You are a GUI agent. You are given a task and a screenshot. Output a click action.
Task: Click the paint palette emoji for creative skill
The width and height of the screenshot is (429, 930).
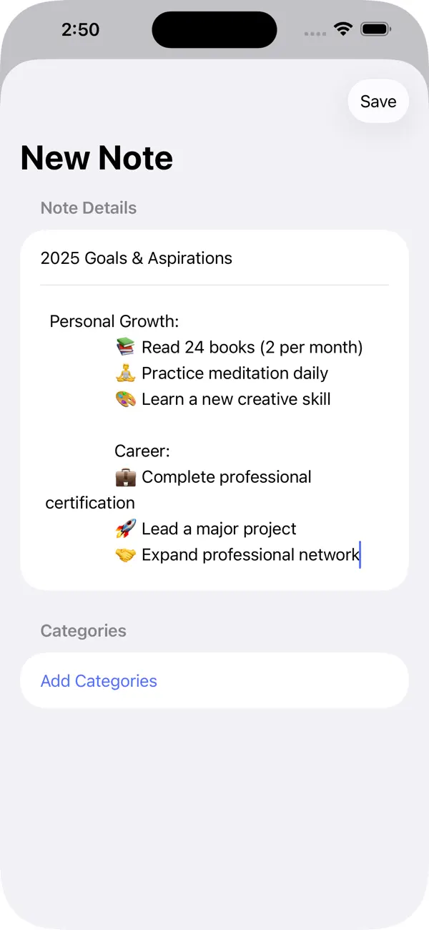coord(125,399)
